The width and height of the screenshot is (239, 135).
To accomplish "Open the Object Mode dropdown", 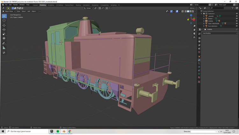I will point(9,11).
